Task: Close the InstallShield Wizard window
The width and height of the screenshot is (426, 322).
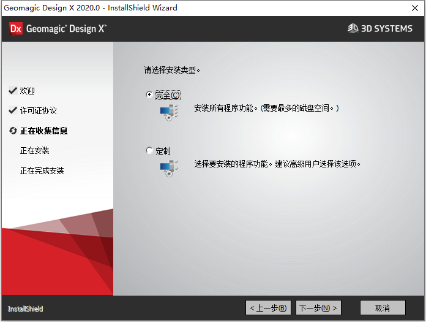Action: point(415,8)
